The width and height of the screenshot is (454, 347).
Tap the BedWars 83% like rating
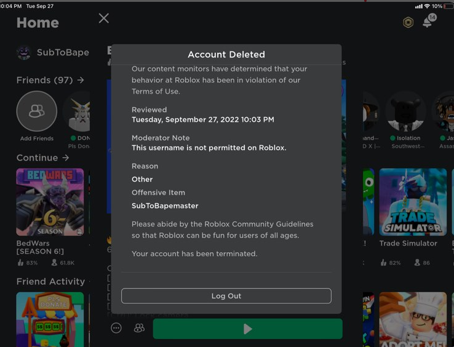pyautogui.click(x=28, y=263)
